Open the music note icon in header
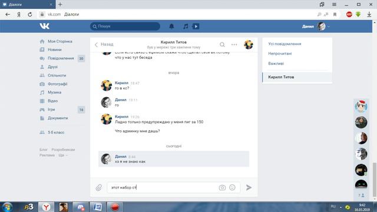 click(186, 26)
